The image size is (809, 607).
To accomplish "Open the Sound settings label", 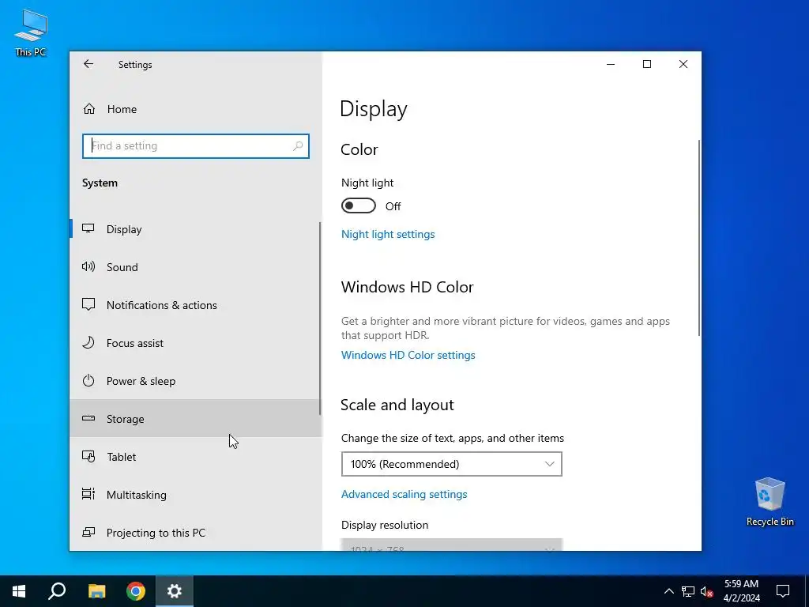I will click(122, 267).
